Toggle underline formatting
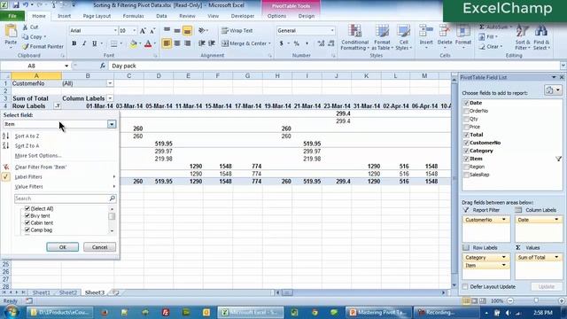The width and height of the screenshot is (567, 319). 95,43
